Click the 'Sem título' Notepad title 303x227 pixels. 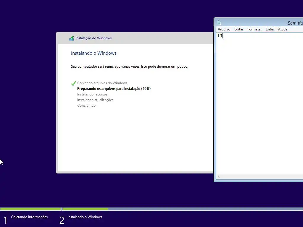click(x=295, y=23)
